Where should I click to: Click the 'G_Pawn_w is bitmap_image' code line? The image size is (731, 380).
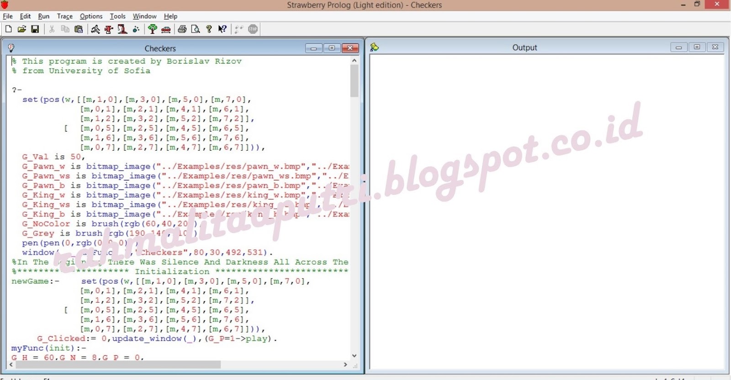click(x=185, y=166)
